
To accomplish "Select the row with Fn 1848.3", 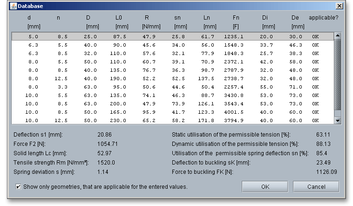I will [x=172, y=53].
